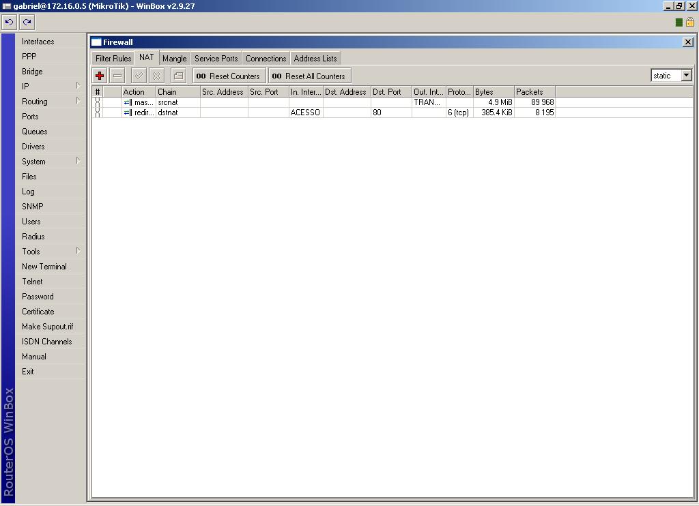Viewport: 699px width, 506px height.
Task: Open Password from the sidebar
Action: click(x=51, y=296)
